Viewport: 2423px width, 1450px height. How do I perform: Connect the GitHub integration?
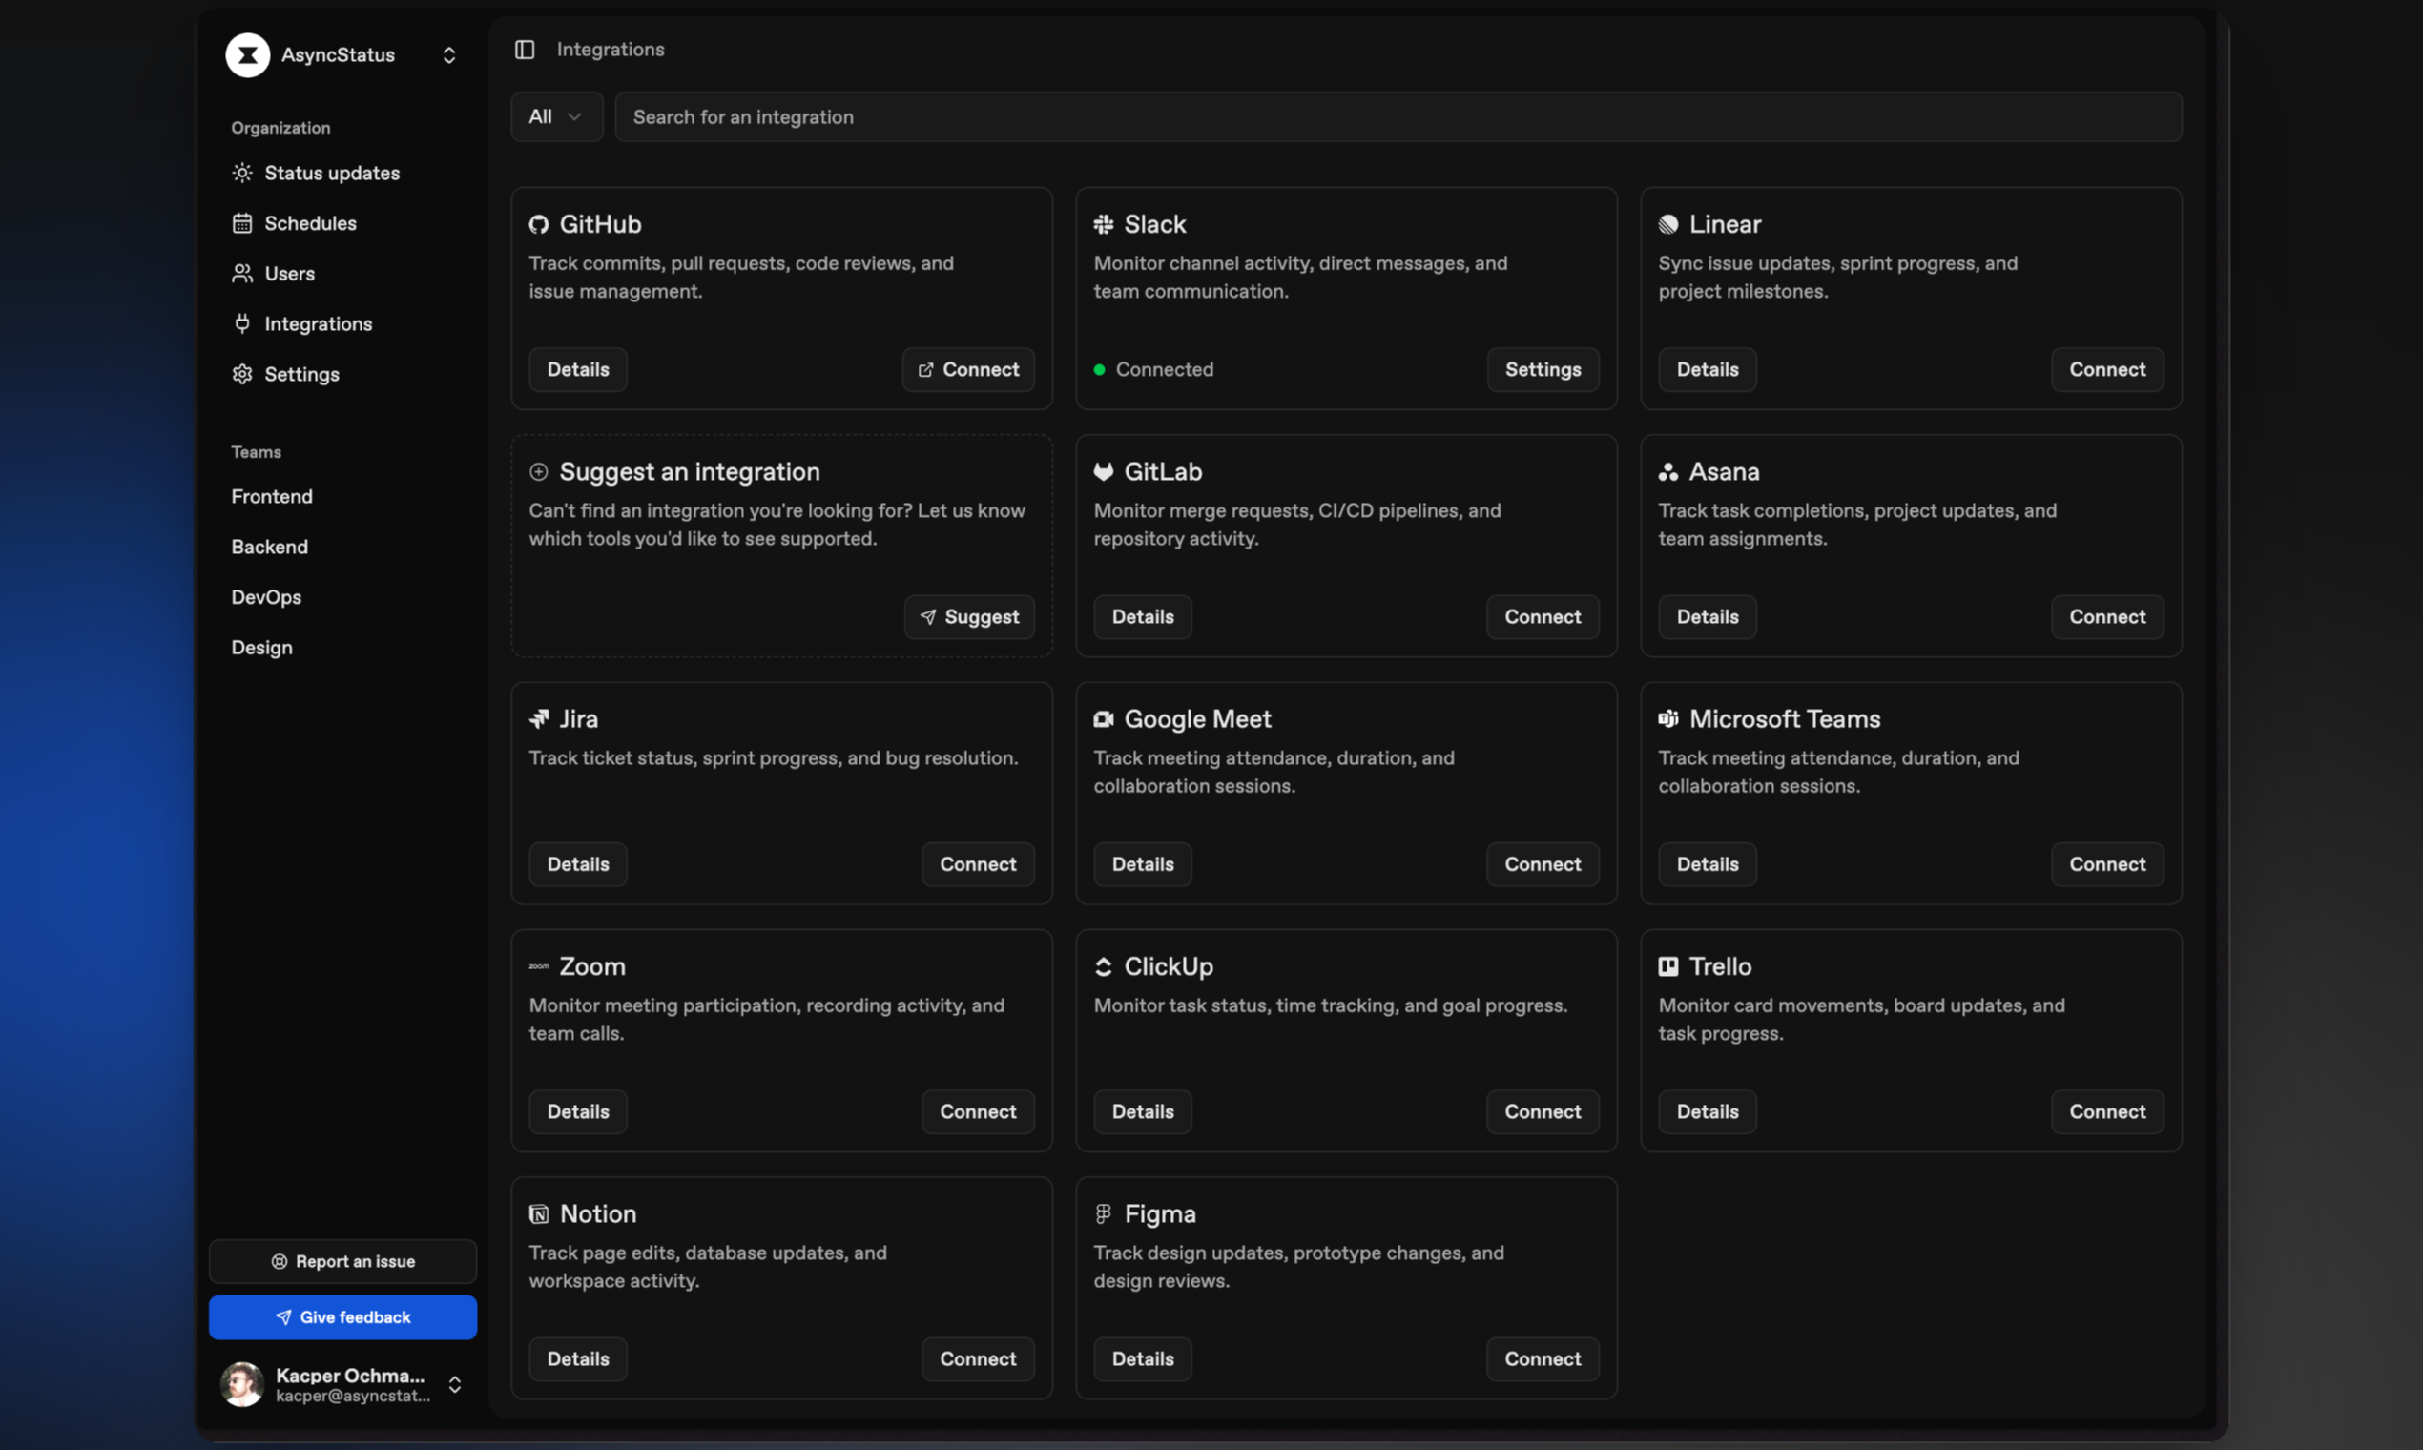click(968, 369)
